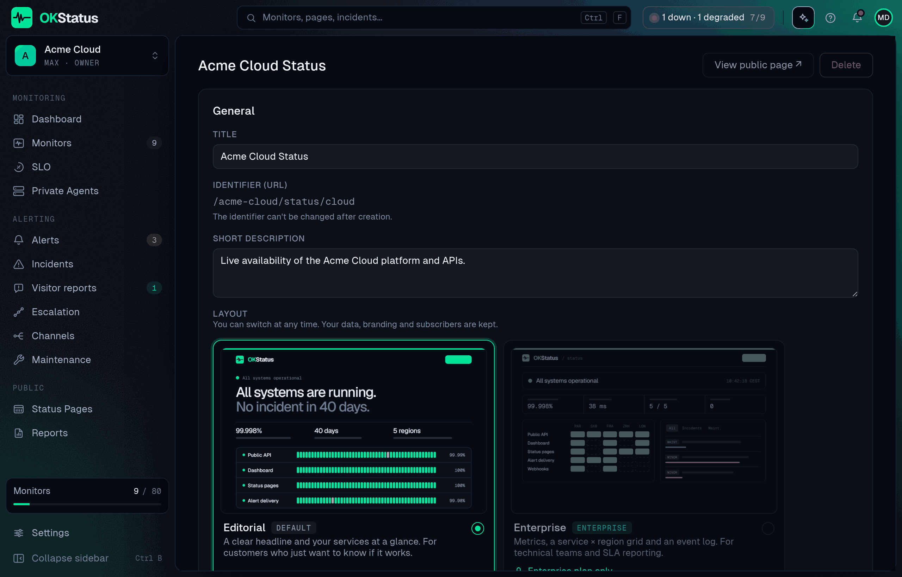The image size is (902, 577).
Task: Click into the Short description textarea
Action: coord(535,273)
